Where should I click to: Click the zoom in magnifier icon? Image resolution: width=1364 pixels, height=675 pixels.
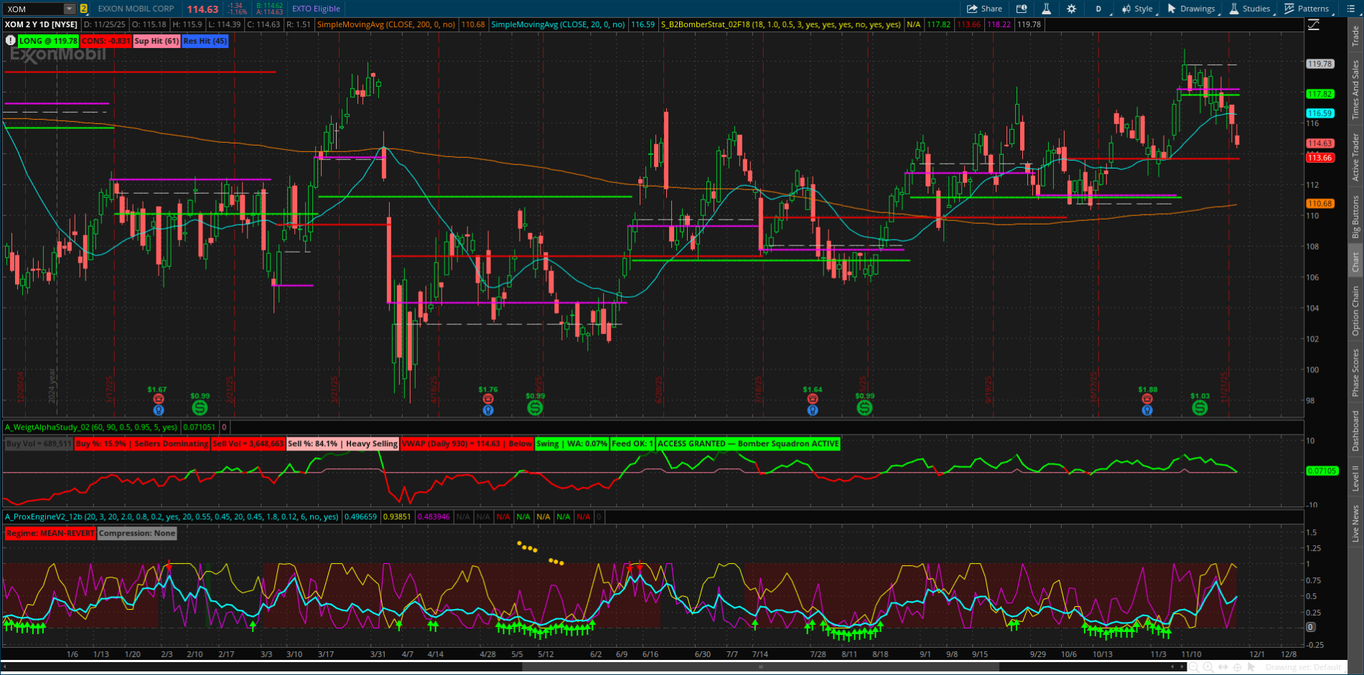click(x=1208, y=667)
